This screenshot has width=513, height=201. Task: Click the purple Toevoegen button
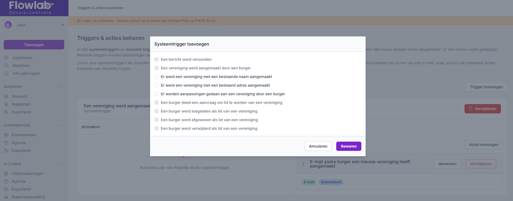tap(34, 45)
